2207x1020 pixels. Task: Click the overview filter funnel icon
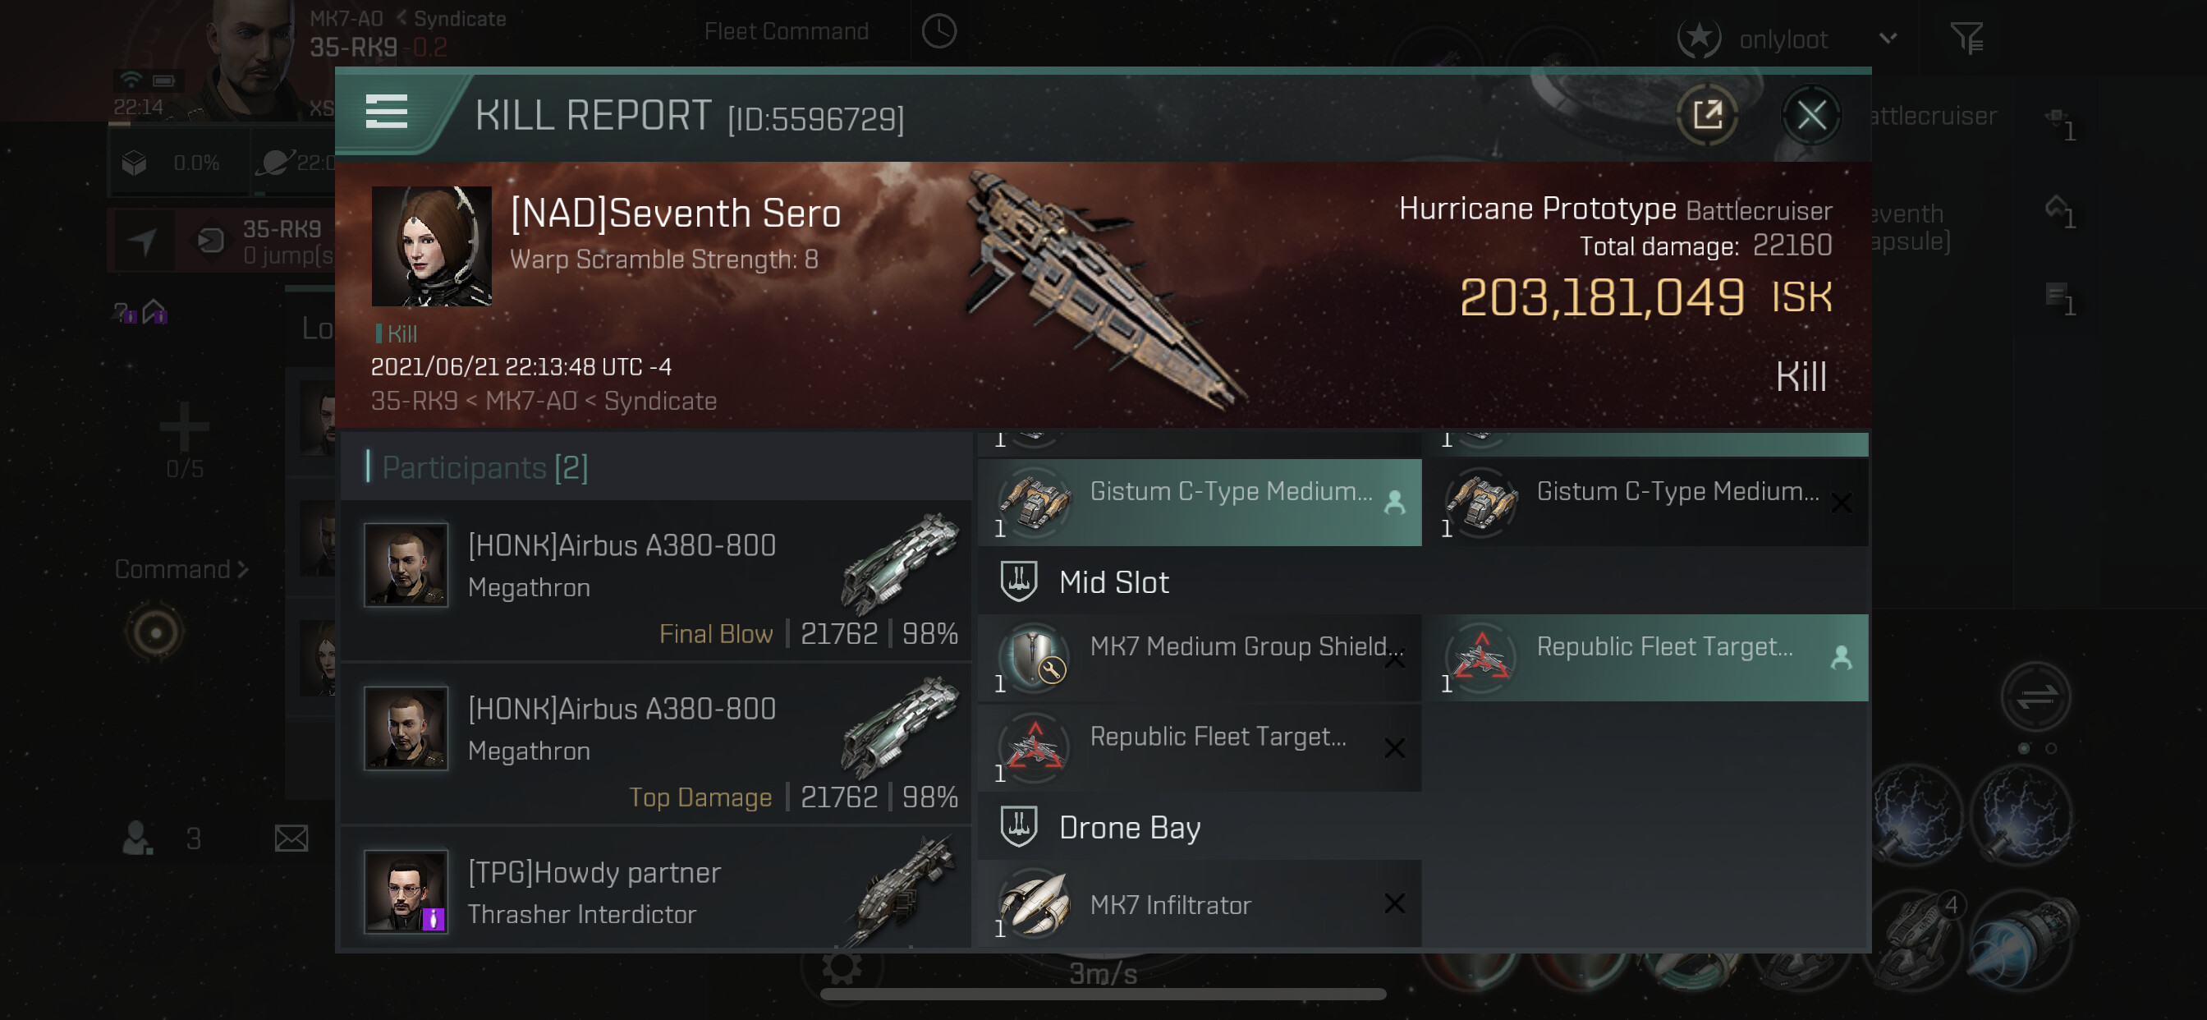(1966, 38)
